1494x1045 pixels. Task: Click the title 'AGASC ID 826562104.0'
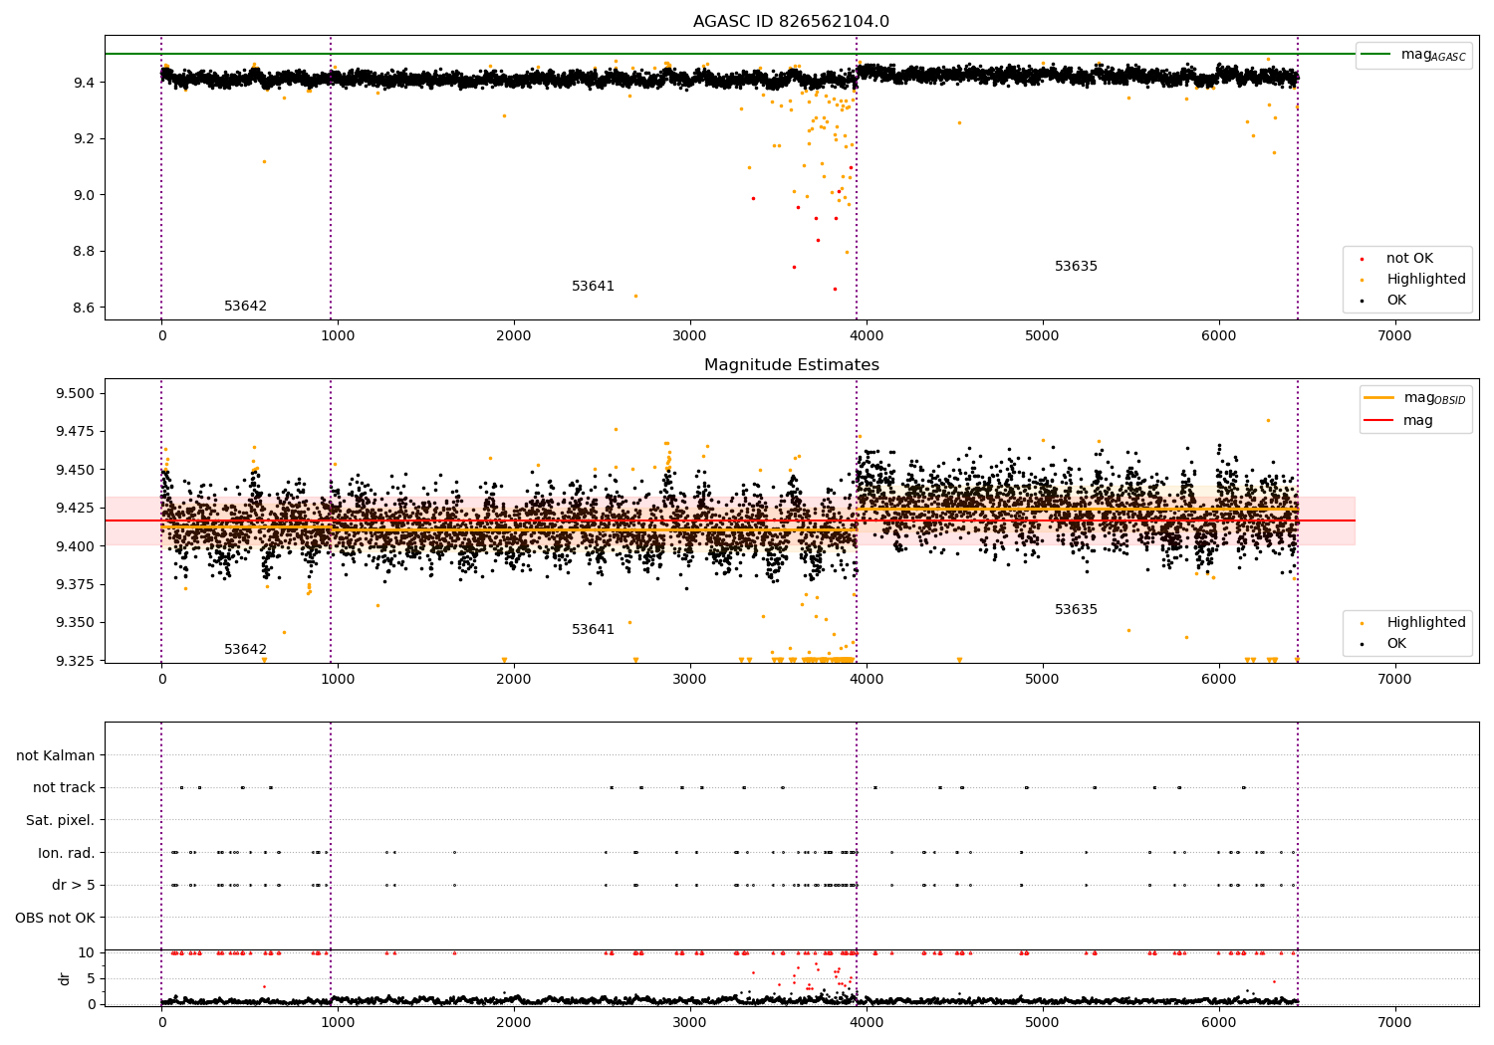tap(791, 21)
